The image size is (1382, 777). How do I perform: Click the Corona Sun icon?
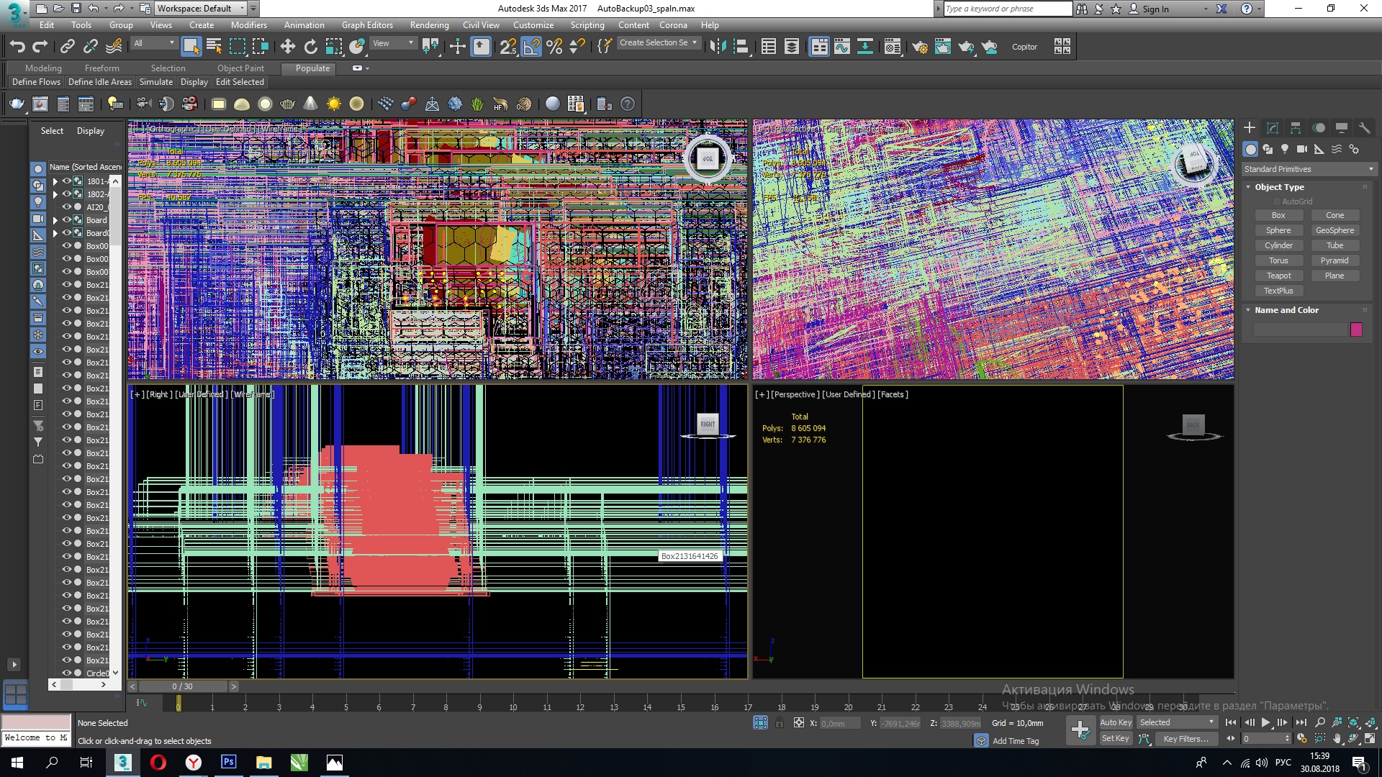(333, 104)
